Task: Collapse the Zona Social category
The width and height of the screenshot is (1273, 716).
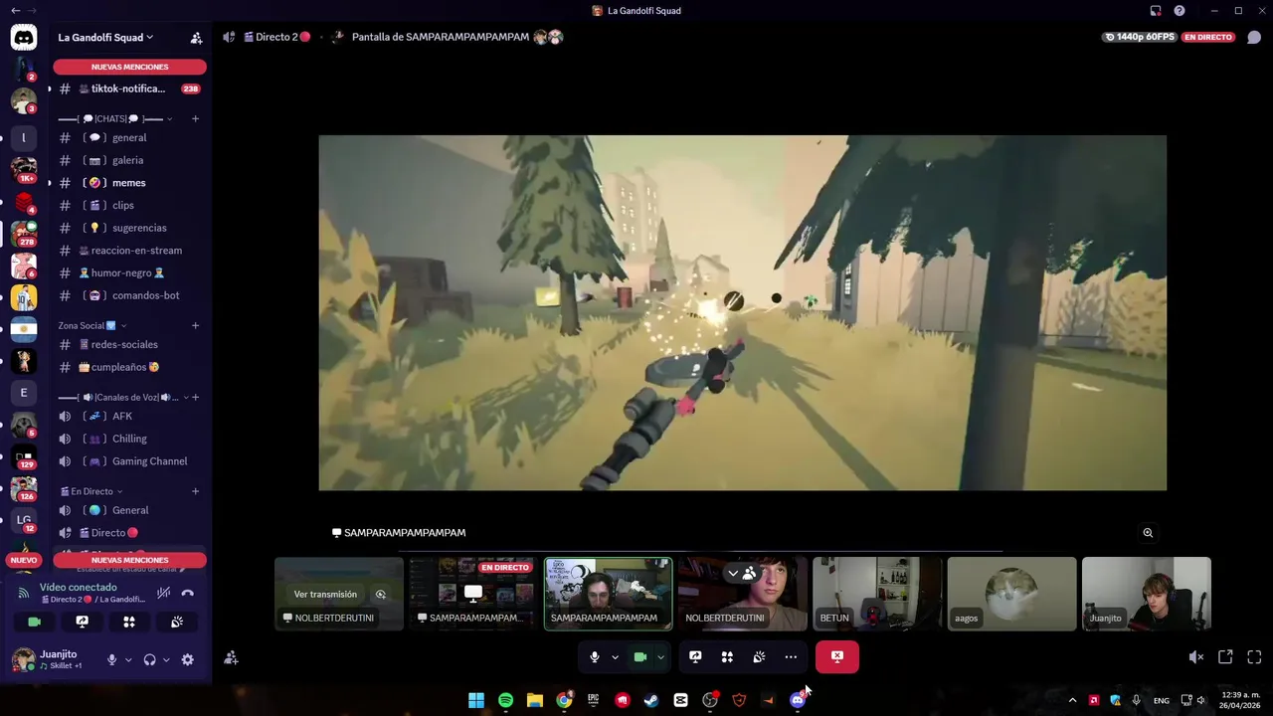Action: [x=92, y=325]
